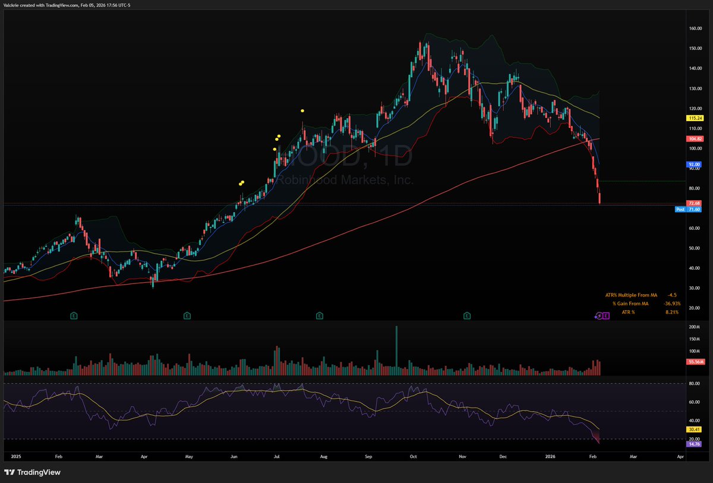This screenshot has width=713, height=483.
Task: Click 130.00 on the price axis
Action: [696, 89]
